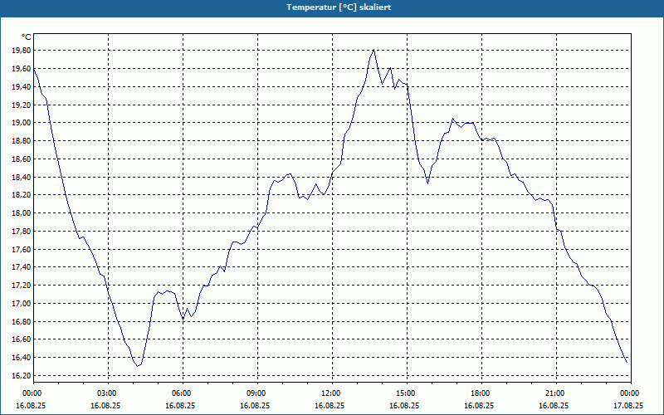The height and width of the screenshot is (415, 664).
Task: Click the 16,60 y-axis value
Action: pyautogui.click(x=22, y=339)
